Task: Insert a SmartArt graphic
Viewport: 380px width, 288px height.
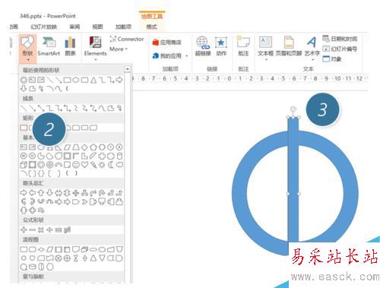Action: coord(49,46)
